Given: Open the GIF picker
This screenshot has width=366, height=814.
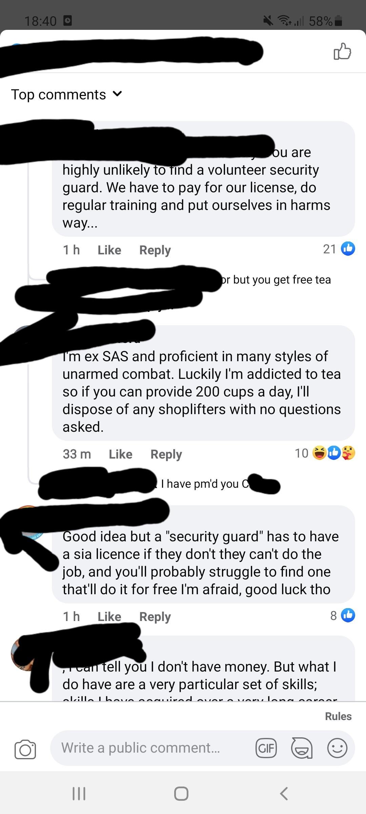Looking at the screenshot, I should (x=266, y=748).
